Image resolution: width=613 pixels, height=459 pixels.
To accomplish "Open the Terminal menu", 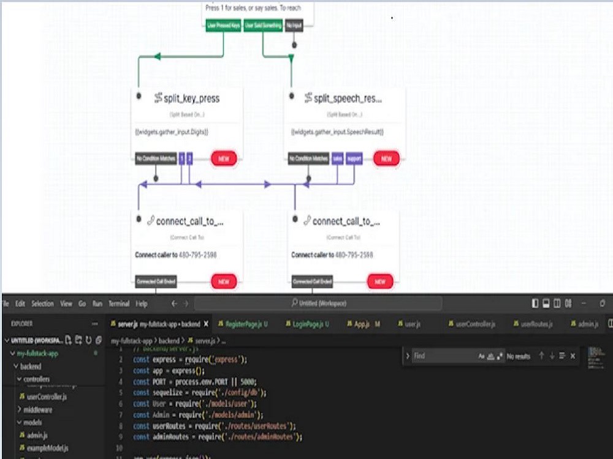I will (119, 304).
